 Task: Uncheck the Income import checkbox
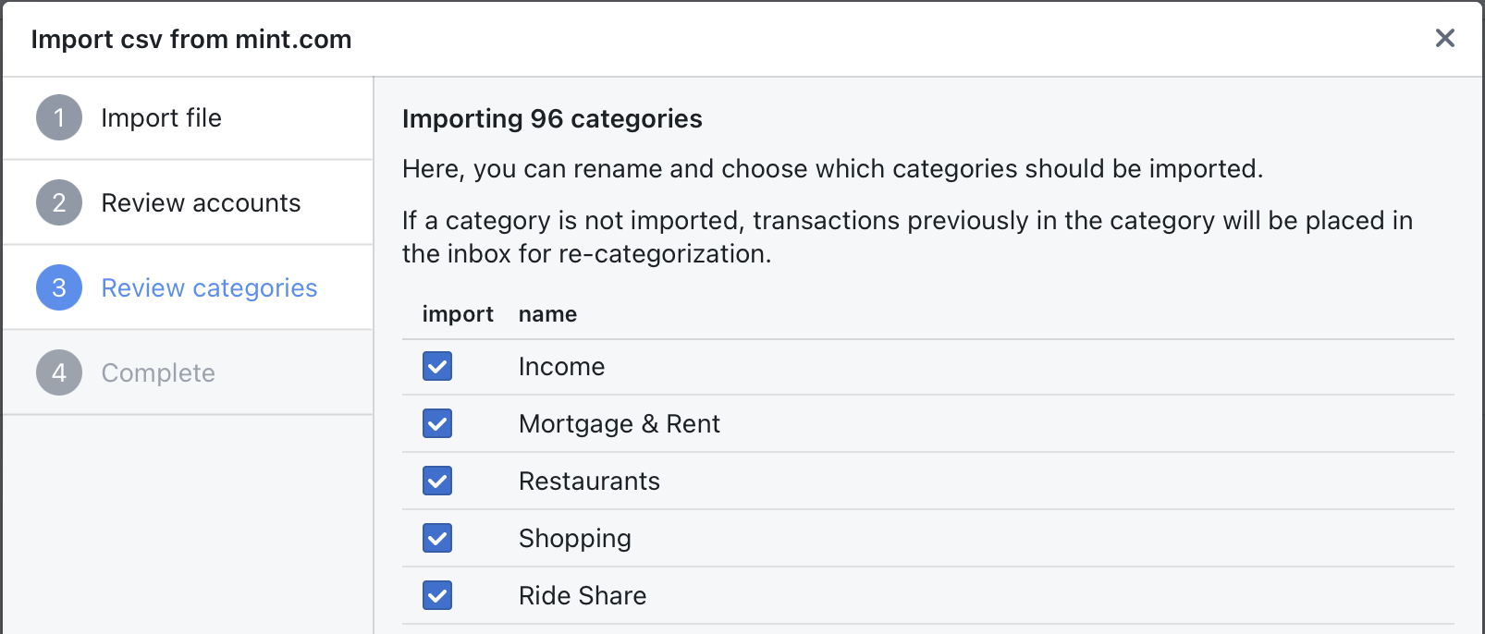436,366
